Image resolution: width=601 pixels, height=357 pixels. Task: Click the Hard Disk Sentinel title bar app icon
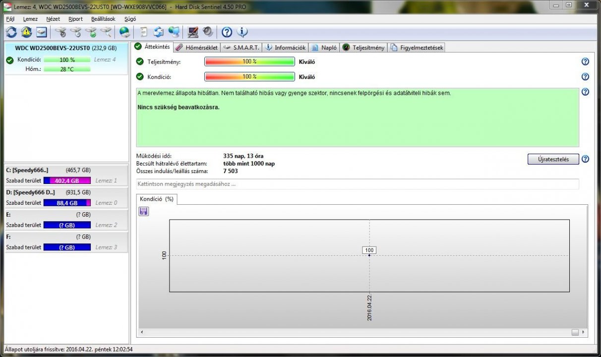[x=7, y=6]
